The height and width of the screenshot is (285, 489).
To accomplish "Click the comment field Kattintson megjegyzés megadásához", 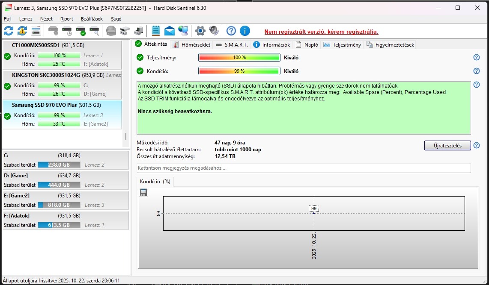I will [x=304, y=168].
